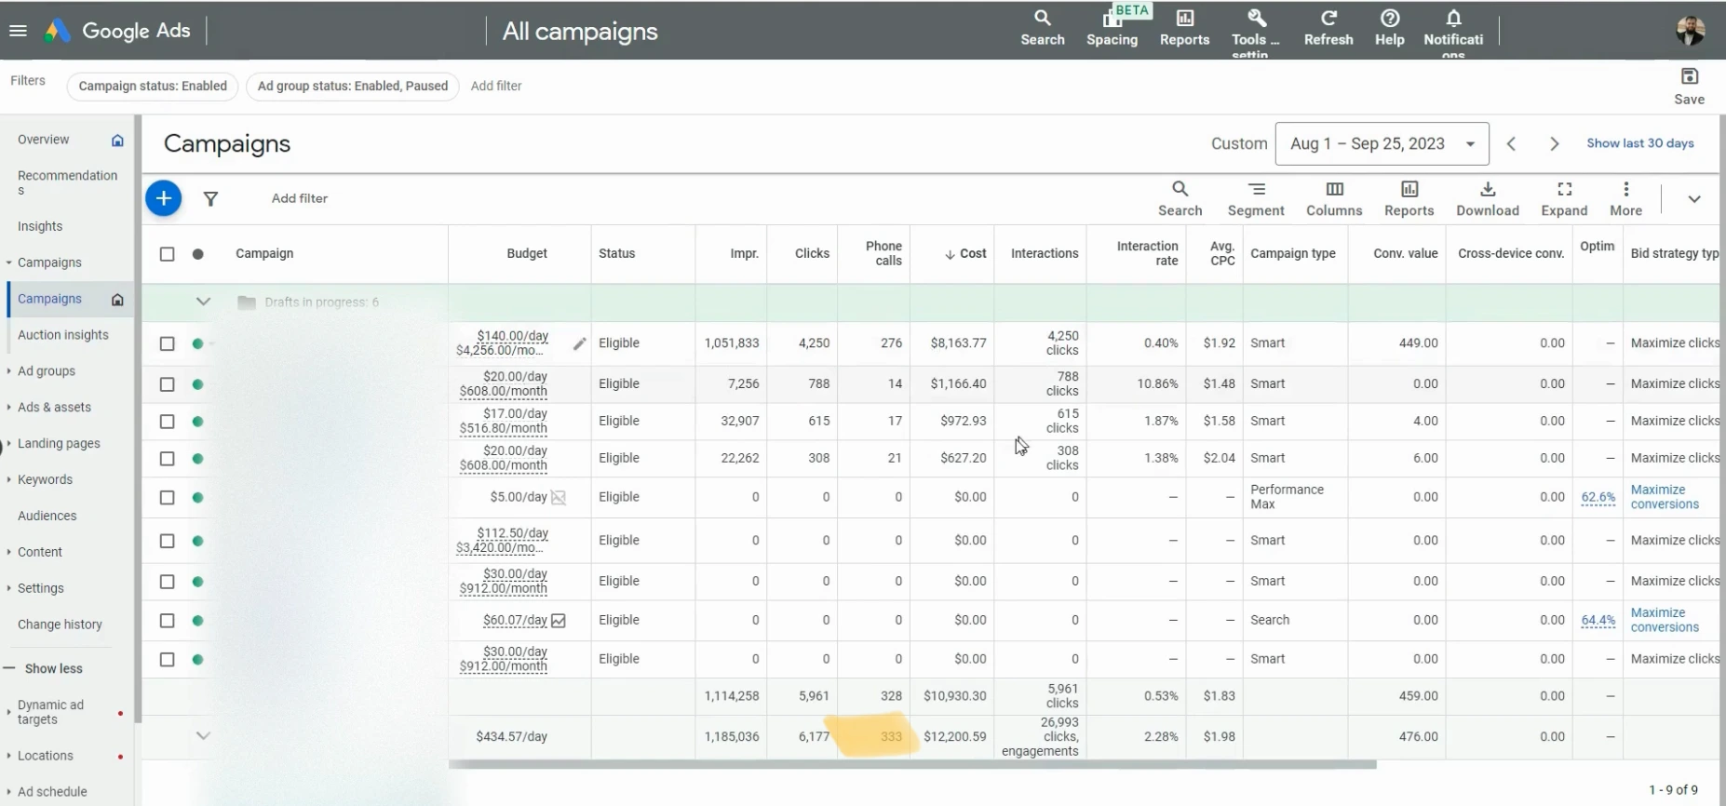The width and height of the screenshot is (1726, 806).
Task: Open the More three-dot menu
Action: (1625, 199)
